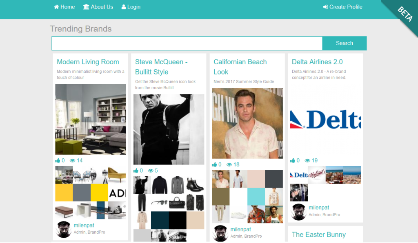Open milenpat profile under Delta Airlines 2.0
This screenshot has width=418, height=243.
tap(319, 207)
